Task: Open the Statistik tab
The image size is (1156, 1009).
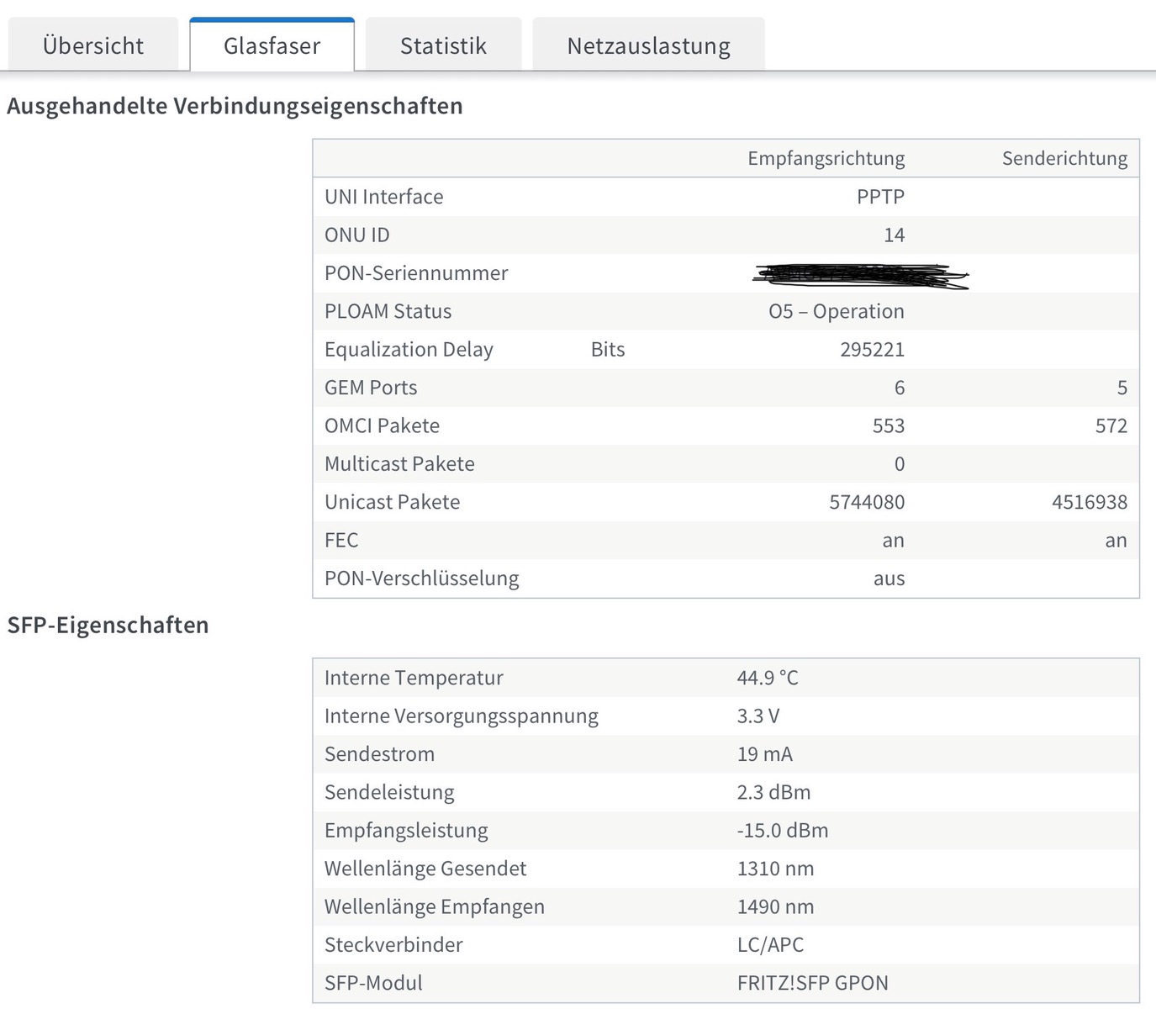Action: [443, 45]
